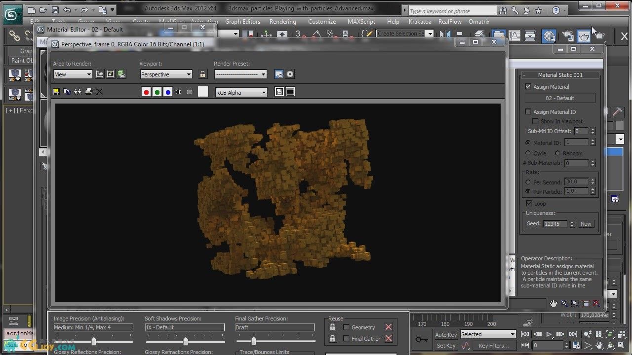Click the Copy Image icon in render window
The image size is (632, 355).
point(67,92)
